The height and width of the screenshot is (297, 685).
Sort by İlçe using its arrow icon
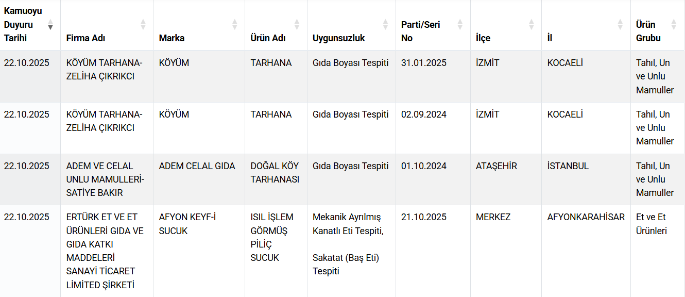click(x=532, y=24)
